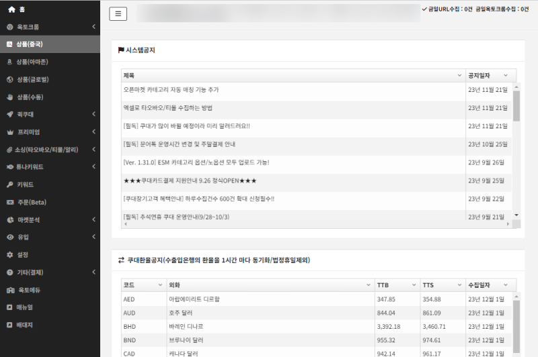Click the eye icon beside 유입
This screenshot has width=538, height=357.
coord(10,237)
